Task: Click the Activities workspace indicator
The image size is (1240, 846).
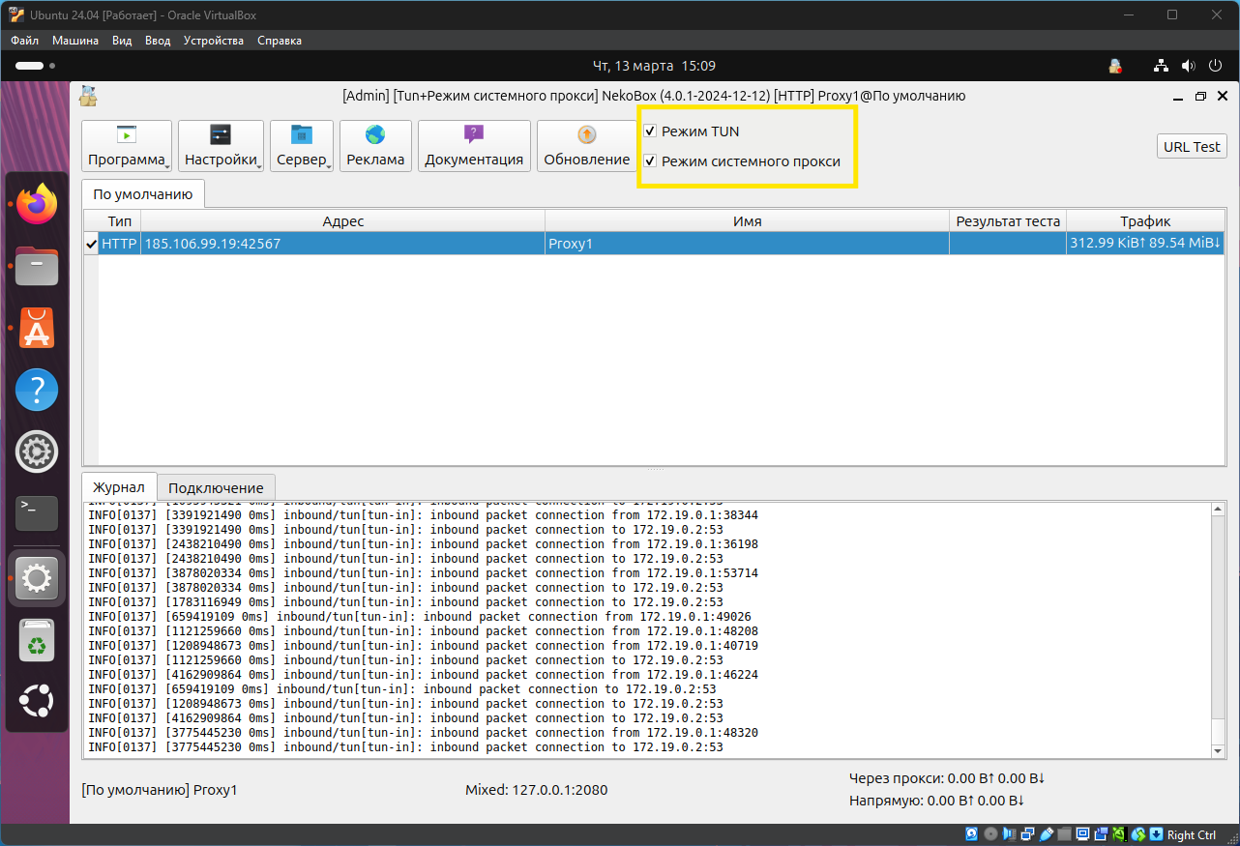Action: click(35, 66)
